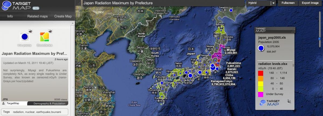Click the TargetMap logo in the header

17,6
